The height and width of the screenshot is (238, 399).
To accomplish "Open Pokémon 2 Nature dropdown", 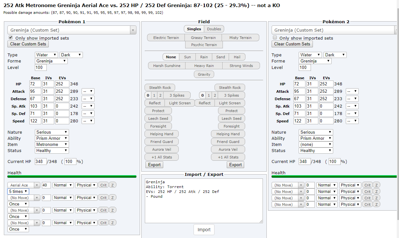I will click(x=316, y=132).
